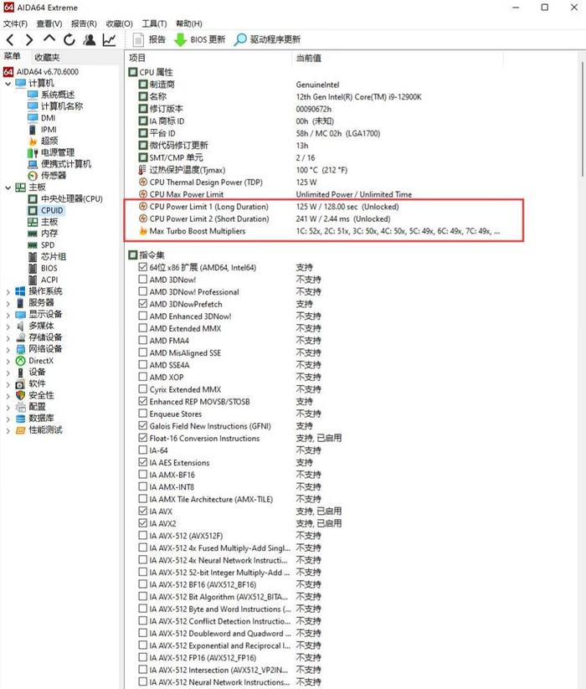Expand the 显示设备 tree node
This screenshot has height=689, width=586.
point(8,315)
